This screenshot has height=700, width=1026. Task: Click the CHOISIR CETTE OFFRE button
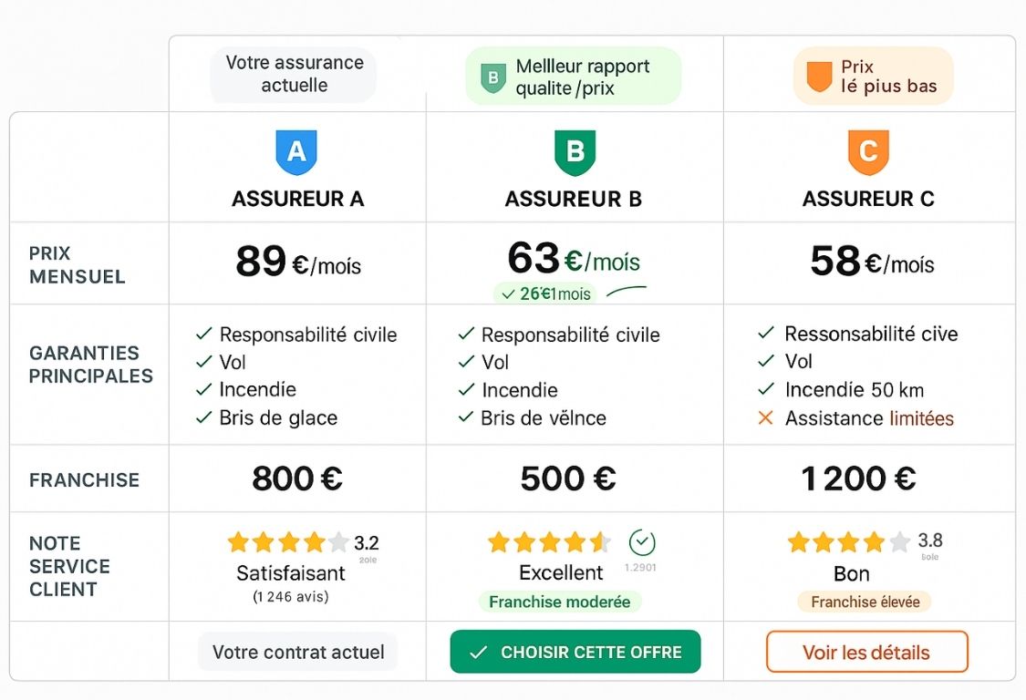575,653
